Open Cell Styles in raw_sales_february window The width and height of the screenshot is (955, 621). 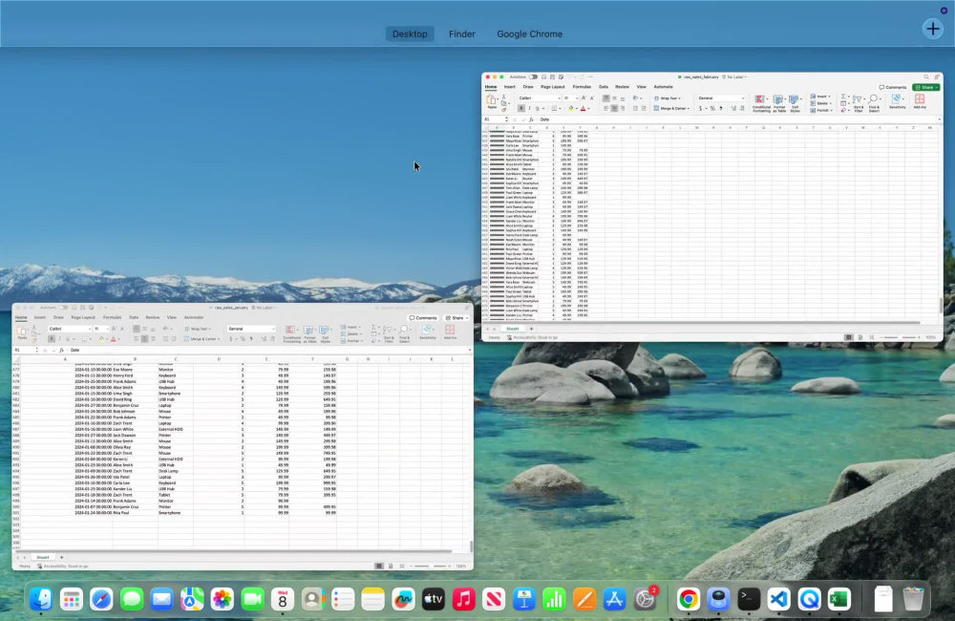point(795,103)
